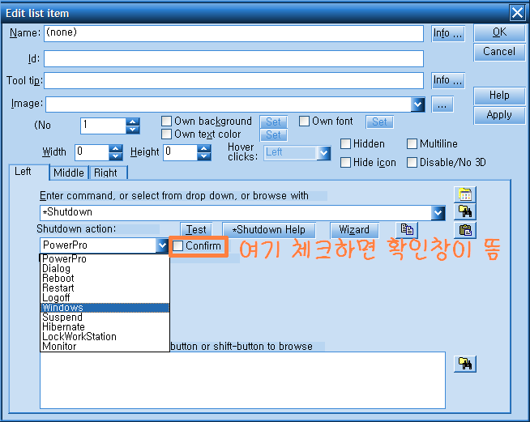Click Set button for Own font
This screenshot has width=530, height=422.
pos(379,122)
